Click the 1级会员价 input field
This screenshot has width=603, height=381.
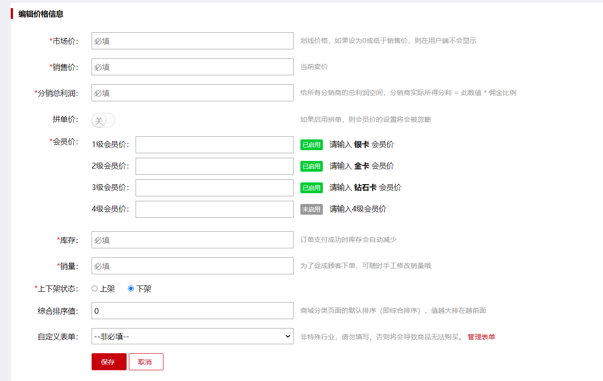point(214,145)
